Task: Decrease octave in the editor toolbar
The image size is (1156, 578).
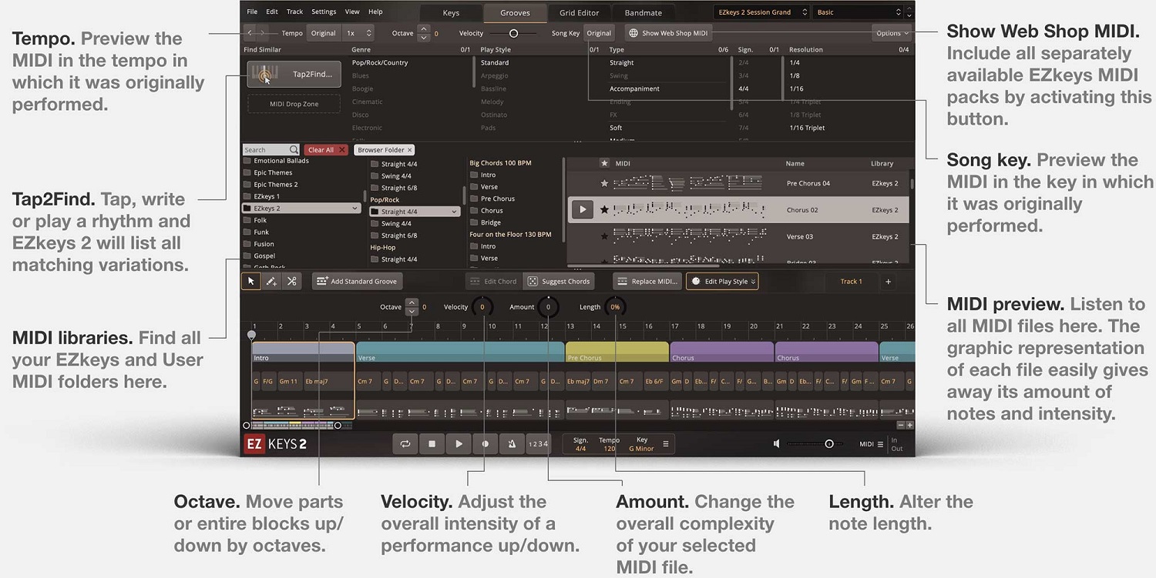Action: coord(412,312)
